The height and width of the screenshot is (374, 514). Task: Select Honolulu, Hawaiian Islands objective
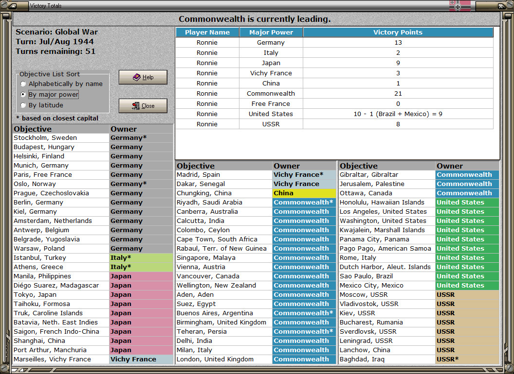click(x=387, y=202)
